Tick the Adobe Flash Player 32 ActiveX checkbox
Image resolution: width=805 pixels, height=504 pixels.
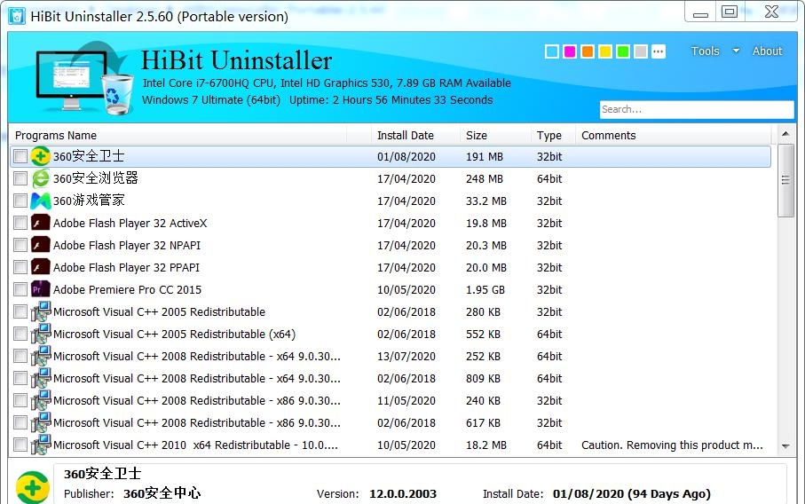coord(20,223)
